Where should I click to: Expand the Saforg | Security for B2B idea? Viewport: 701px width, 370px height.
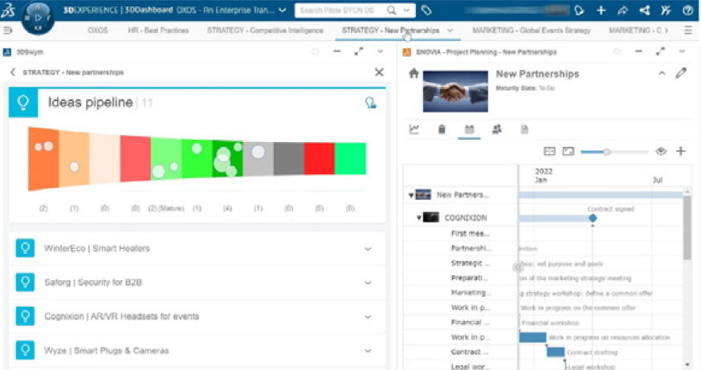[x=368, y=283]
